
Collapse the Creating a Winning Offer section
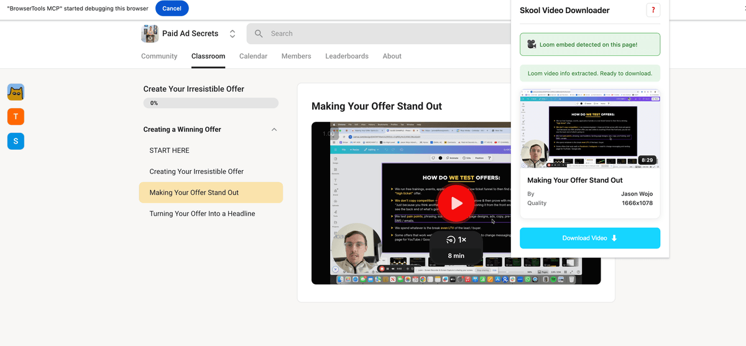274,129
